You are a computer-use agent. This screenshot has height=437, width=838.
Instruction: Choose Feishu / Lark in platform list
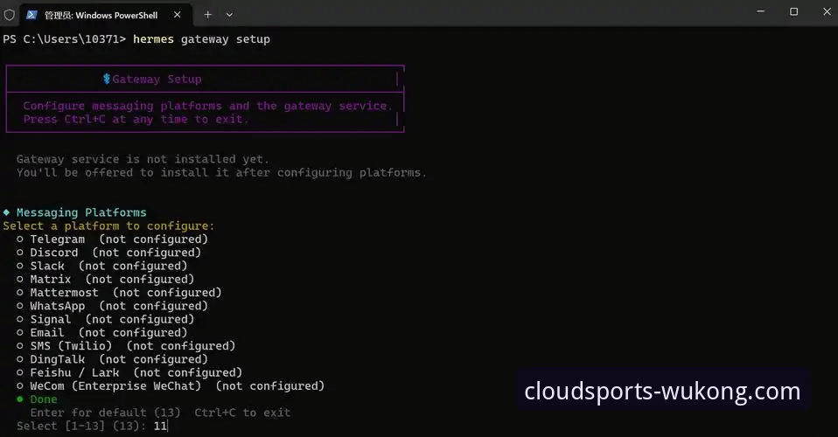19,372
